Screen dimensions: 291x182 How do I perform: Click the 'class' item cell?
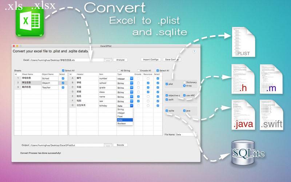coord(107,92)
